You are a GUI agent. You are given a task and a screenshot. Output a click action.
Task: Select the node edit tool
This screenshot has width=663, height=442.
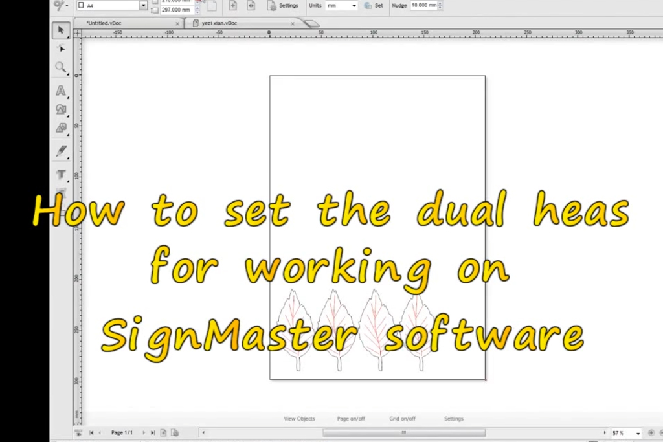[x=61, y=49]
